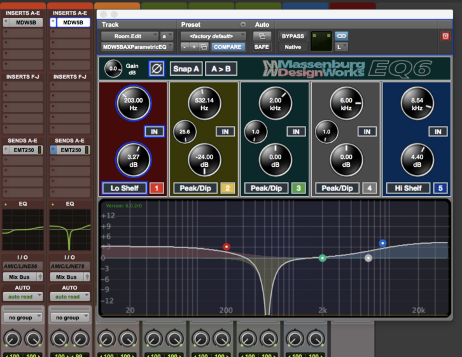Click the link channels icon

point(342,36)
